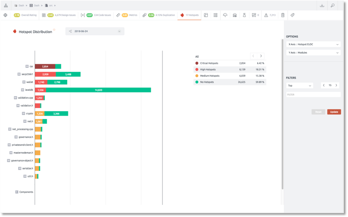
Task: Decrease the top count from 15
Action: coord(324,86)
